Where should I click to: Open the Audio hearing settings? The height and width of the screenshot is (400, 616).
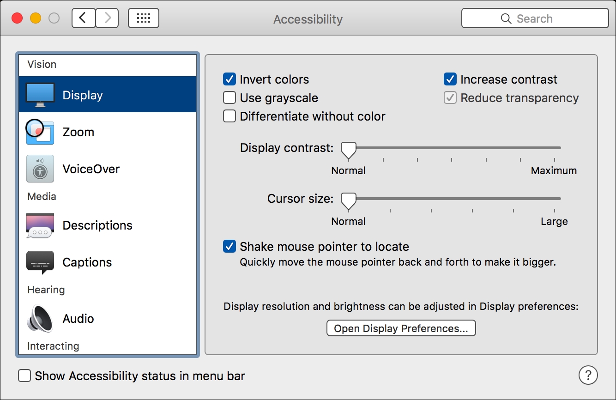tap(40, 318)
